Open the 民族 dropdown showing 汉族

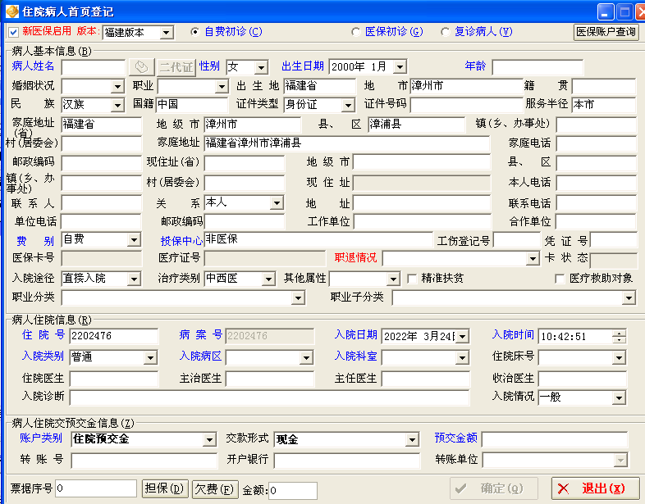pyautogui.click(x=117, y=105)
